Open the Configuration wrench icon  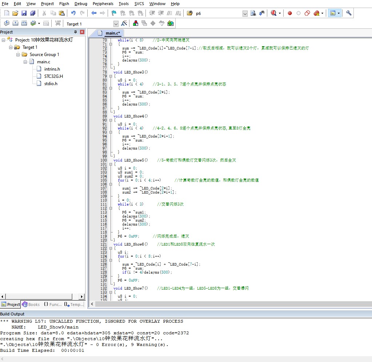[x=348, y=13]
